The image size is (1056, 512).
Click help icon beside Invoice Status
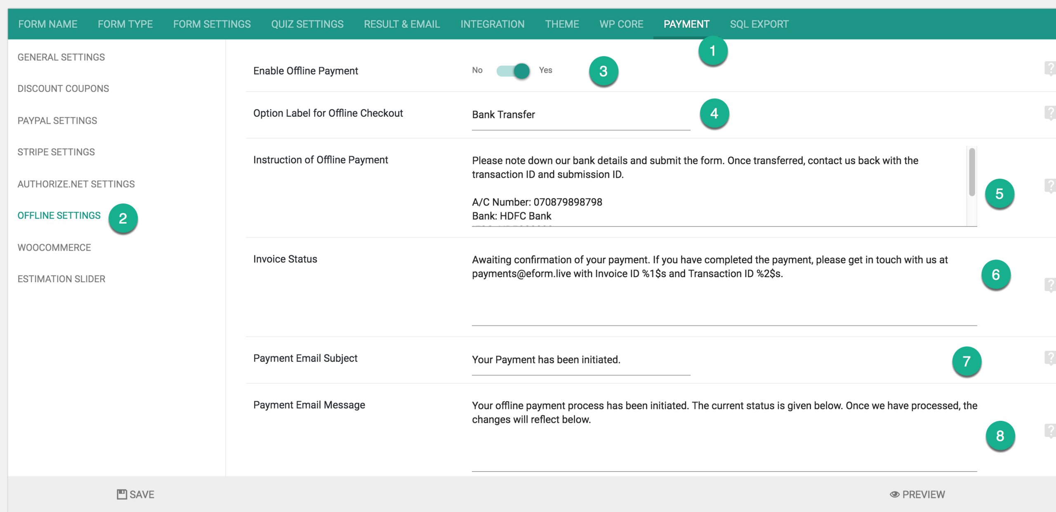point(1050,285)
